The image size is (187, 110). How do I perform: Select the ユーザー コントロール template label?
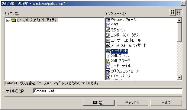point(126,40)
